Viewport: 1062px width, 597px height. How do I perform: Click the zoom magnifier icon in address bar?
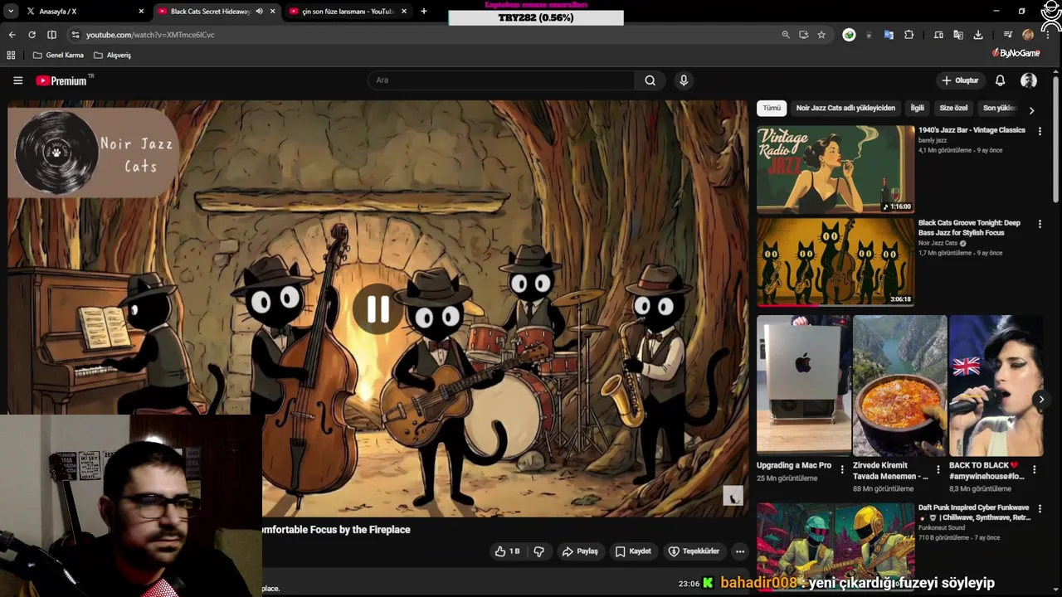[786, 35]
